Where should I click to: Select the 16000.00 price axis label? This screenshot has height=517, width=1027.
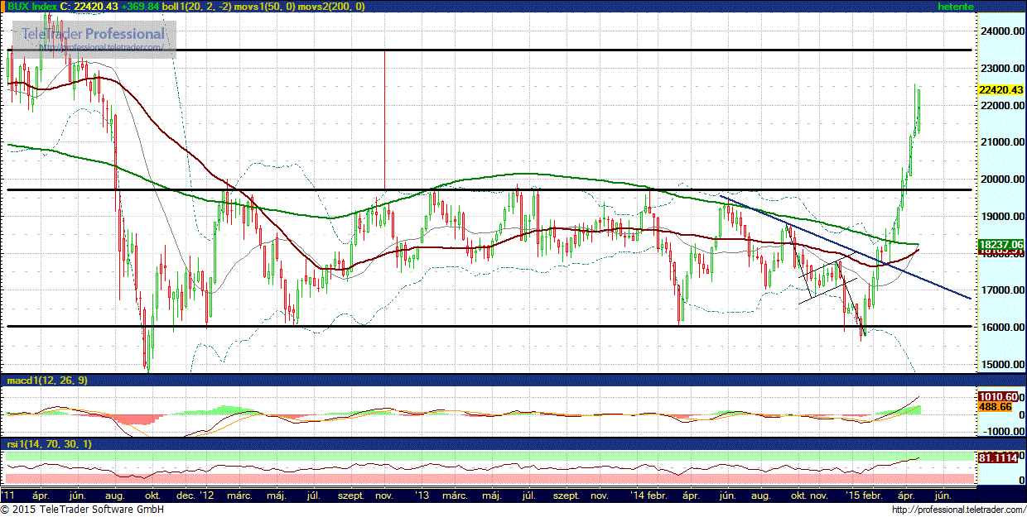pos(1000,328)
